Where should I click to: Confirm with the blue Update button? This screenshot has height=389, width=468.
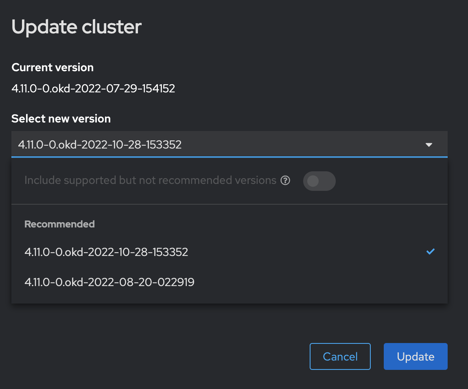coord(415,356)
